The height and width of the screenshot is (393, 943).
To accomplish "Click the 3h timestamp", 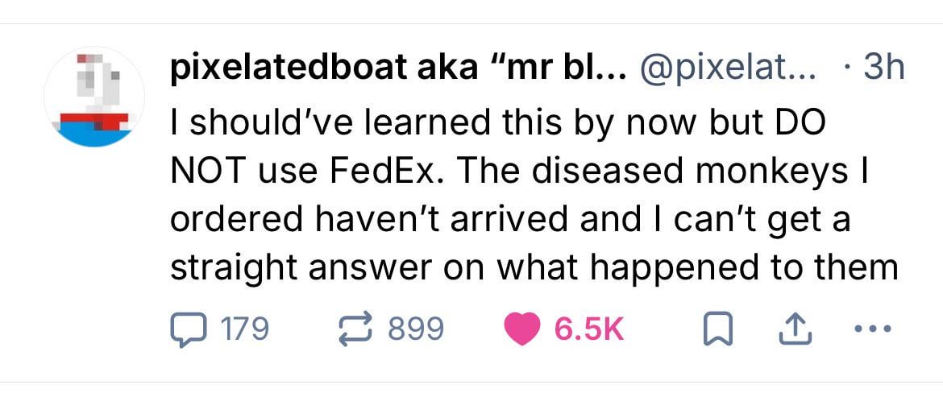I will 883,69.
